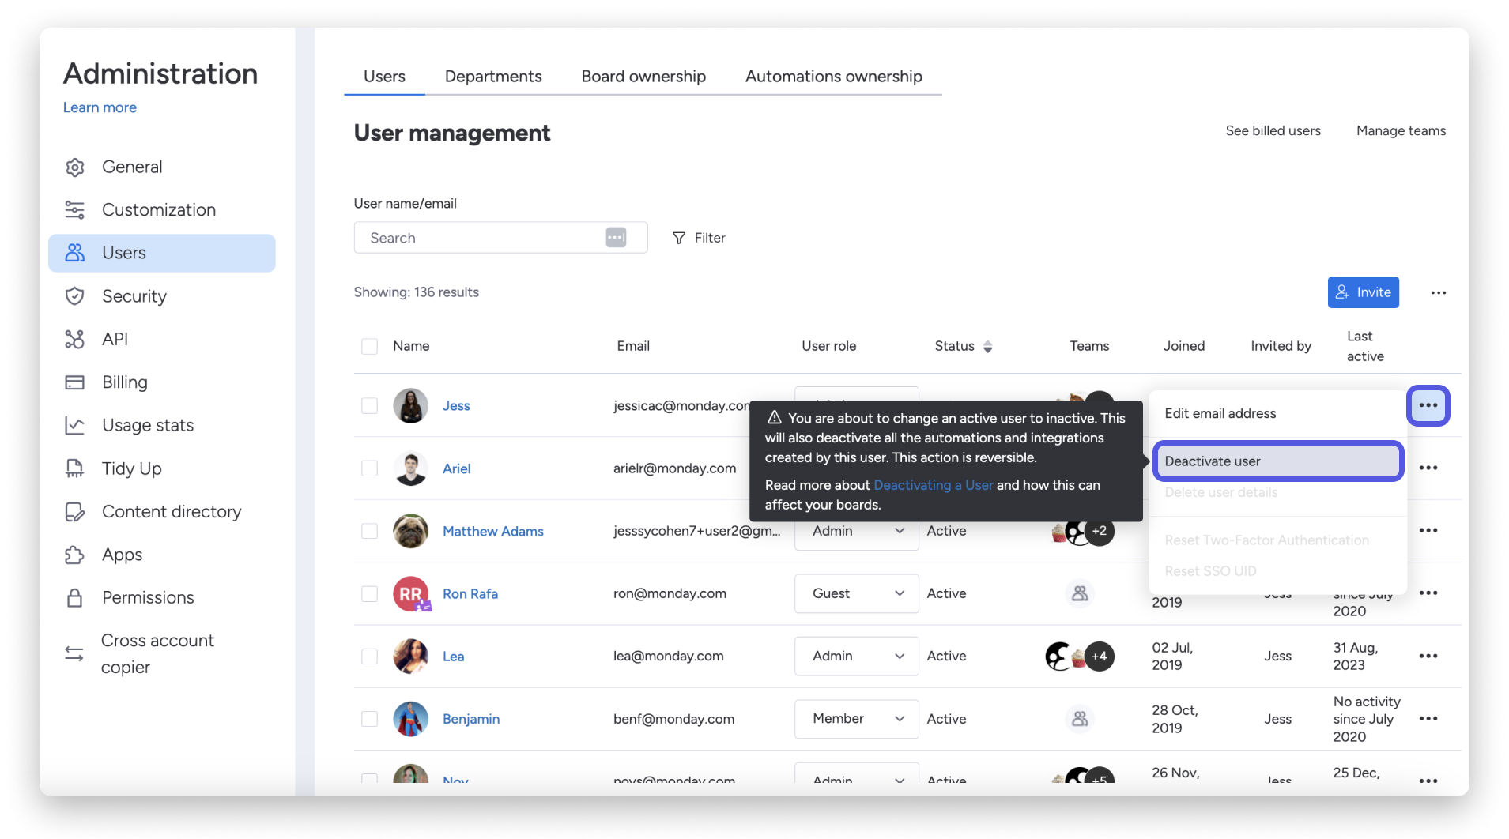Click lea@monday.com email cell

click(668, 656)
